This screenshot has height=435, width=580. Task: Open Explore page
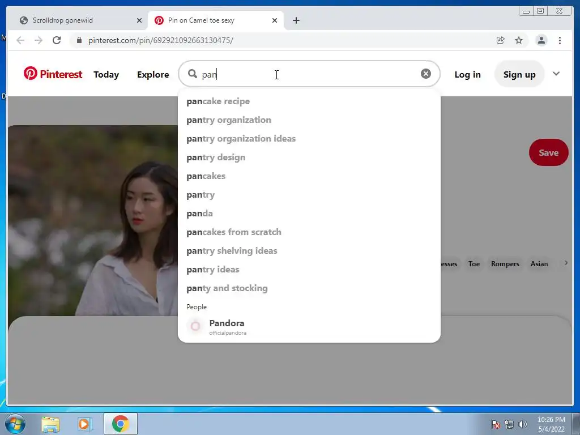[x=153, y=74]
